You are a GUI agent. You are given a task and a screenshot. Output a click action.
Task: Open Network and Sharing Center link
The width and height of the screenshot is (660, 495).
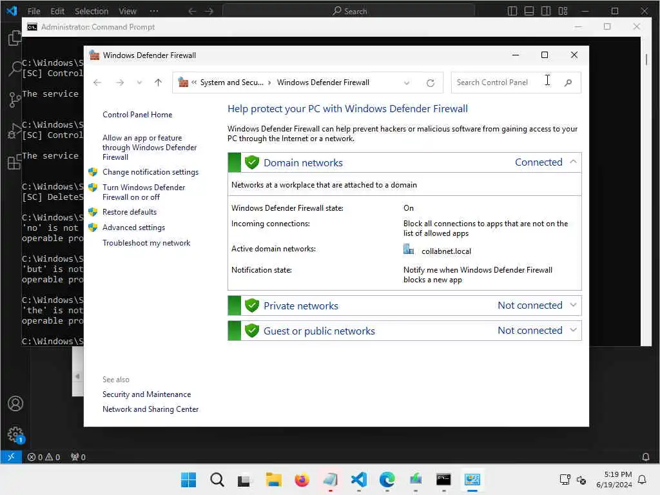point(150,409)
